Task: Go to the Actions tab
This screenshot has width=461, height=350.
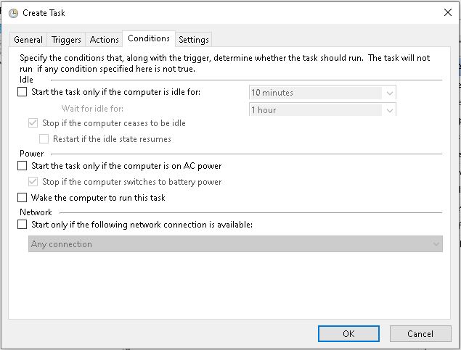Action: click(x=105, y=40)
